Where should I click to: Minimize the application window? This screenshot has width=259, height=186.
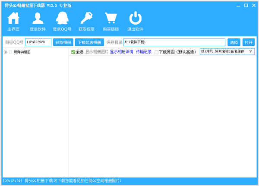point(238,6)
